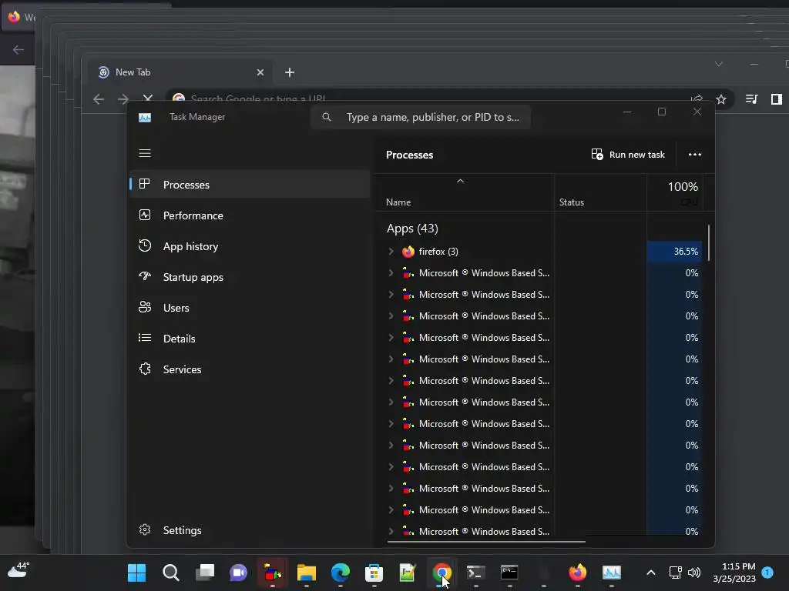Open the weather widget showing 44°
Viewport: 789px width, 591px height.
(x=18, y=570)
